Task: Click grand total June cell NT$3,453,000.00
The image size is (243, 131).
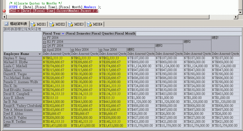Action: tap(113, 126)
